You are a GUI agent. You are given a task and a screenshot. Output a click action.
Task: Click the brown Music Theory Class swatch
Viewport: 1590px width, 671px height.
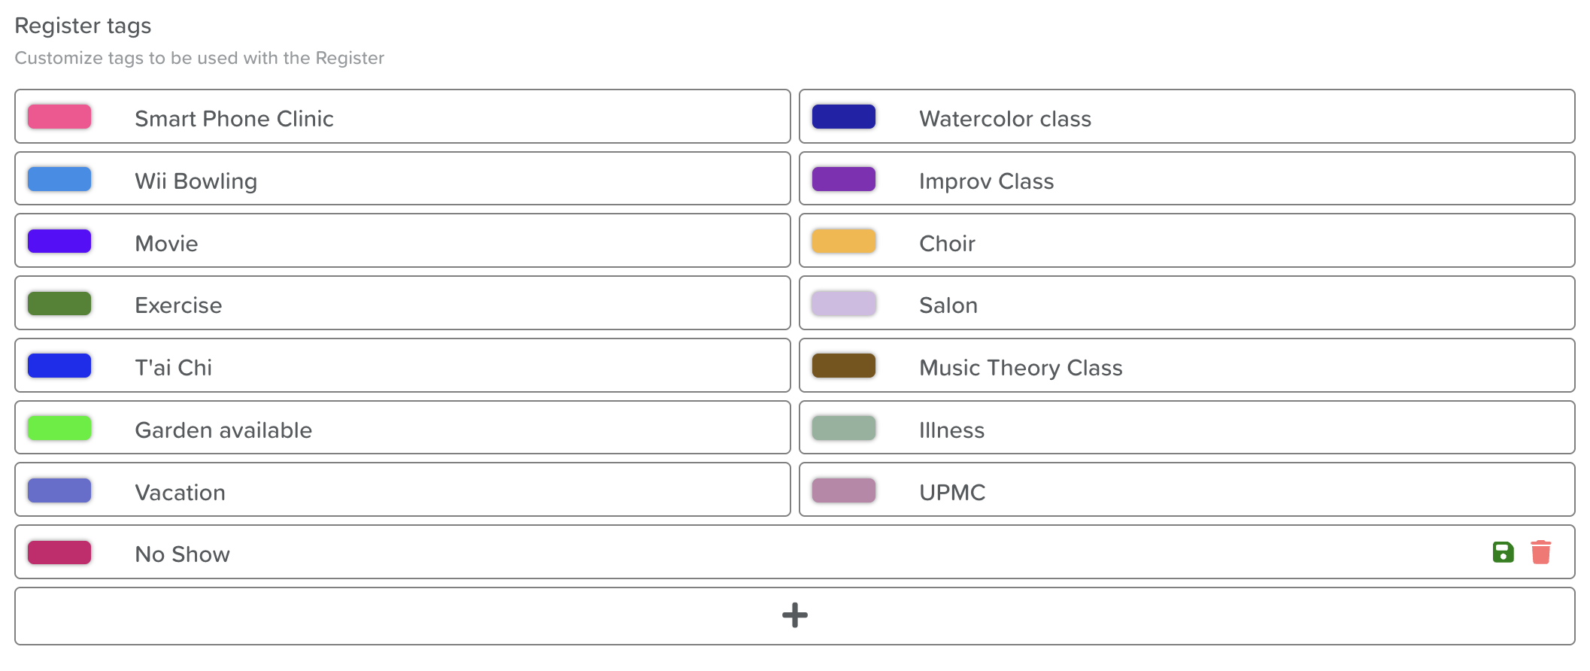[x=844, y=366]
